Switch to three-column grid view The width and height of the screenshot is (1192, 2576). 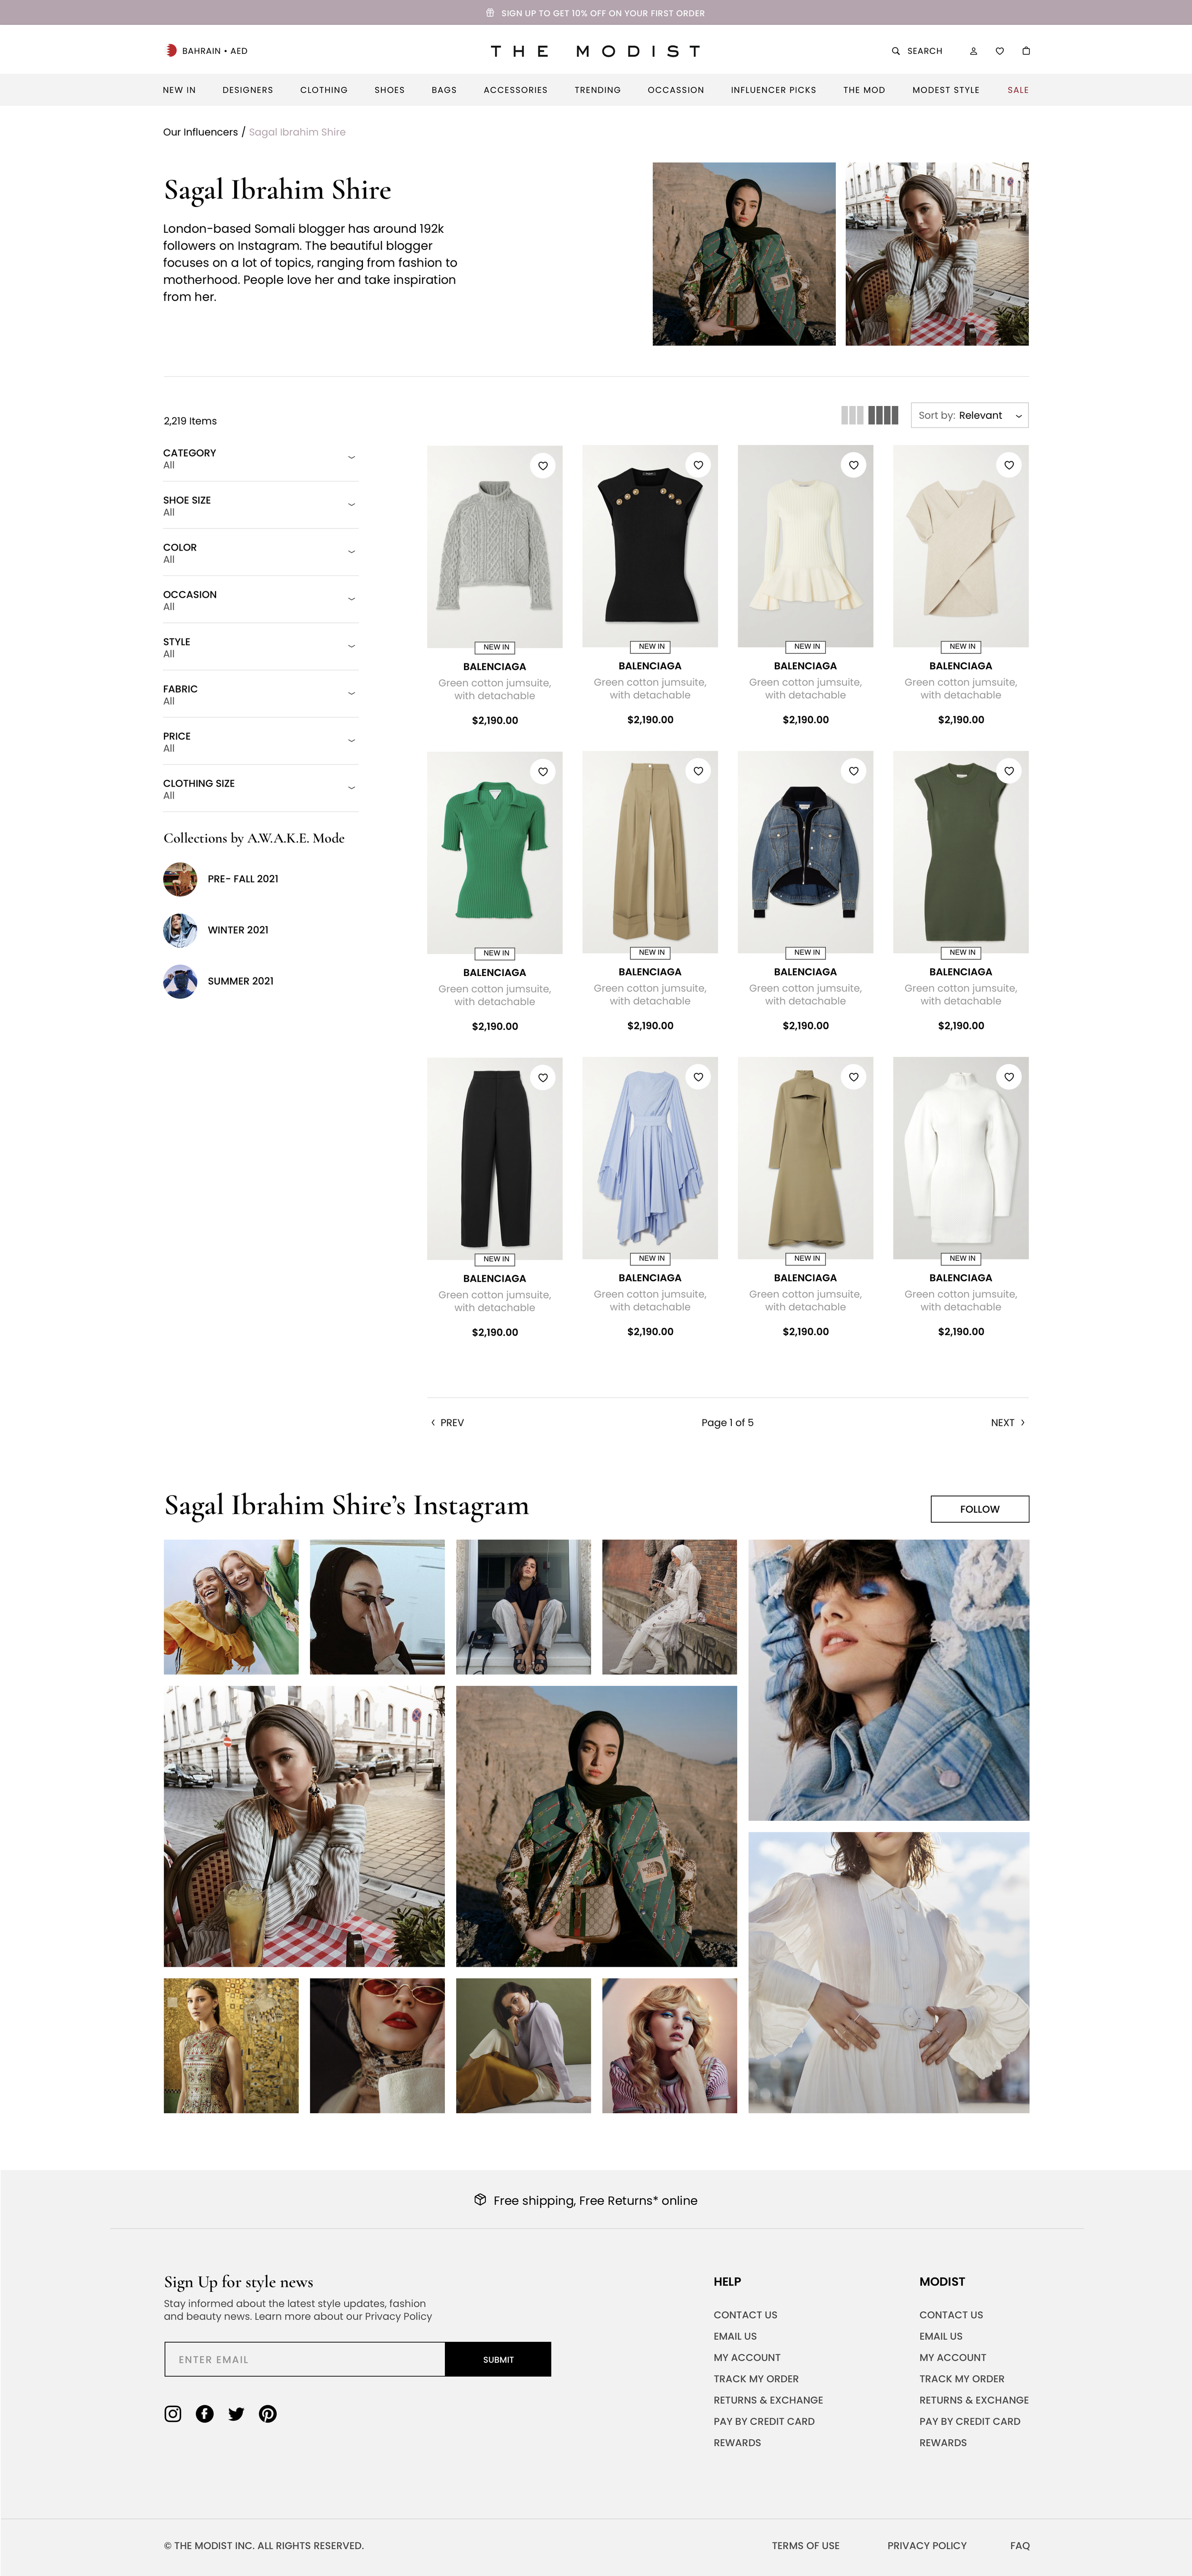tap(853, 415)
